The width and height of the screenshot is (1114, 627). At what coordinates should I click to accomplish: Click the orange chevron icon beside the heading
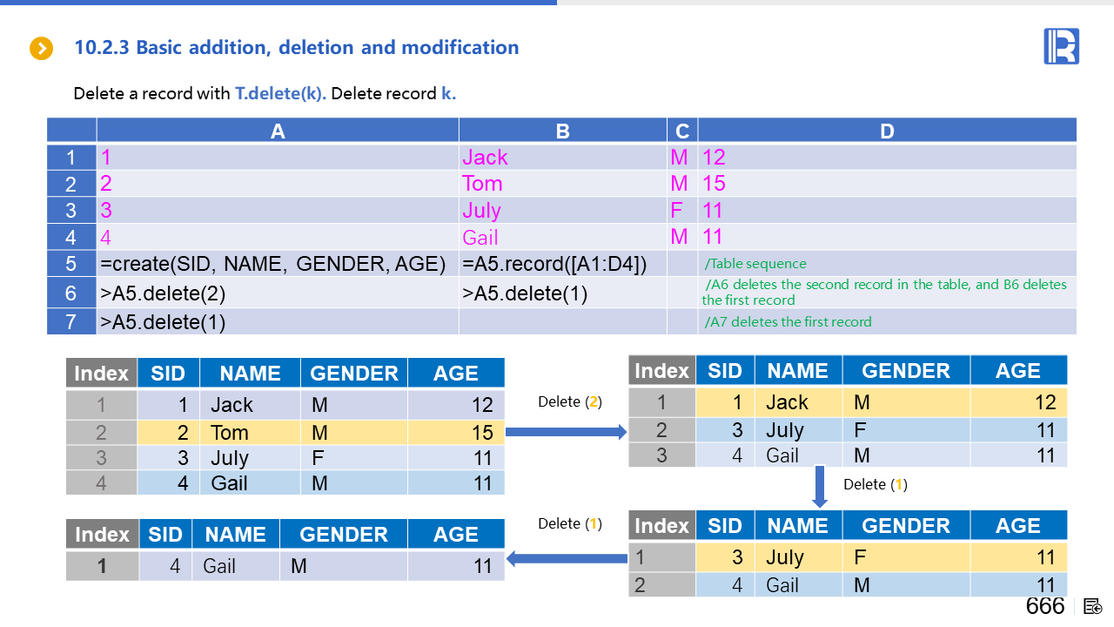42,49
